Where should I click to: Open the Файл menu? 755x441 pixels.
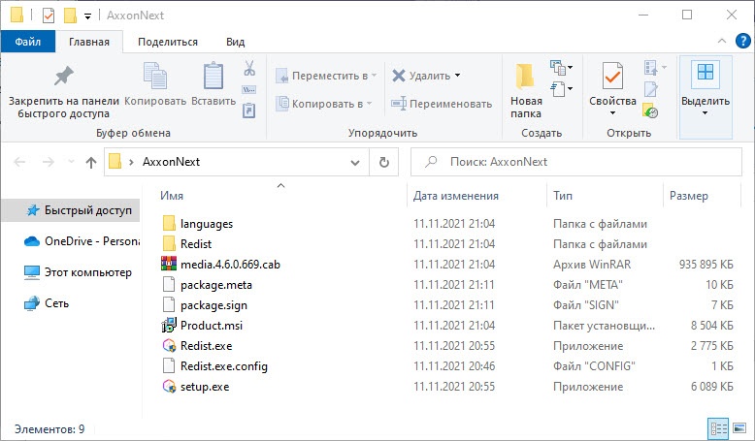pos(28,42)
